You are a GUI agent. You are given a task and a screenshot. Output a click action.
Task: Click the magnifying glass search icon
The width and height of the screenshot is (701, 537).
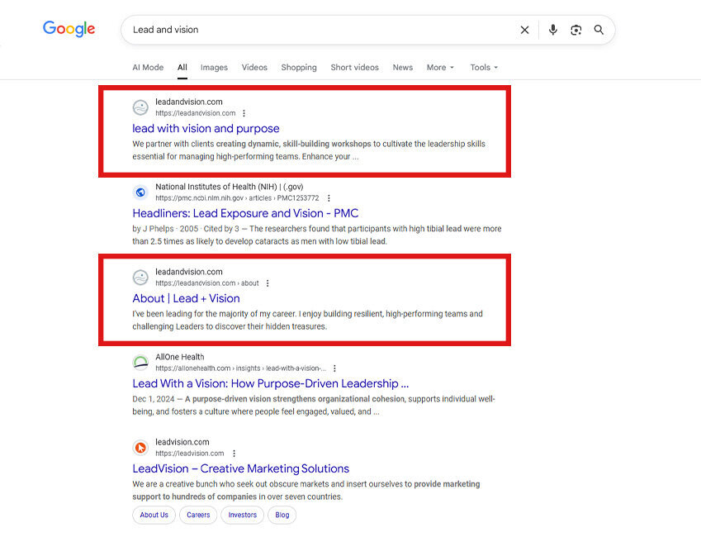pyautogui.click(x=599, y=30)
